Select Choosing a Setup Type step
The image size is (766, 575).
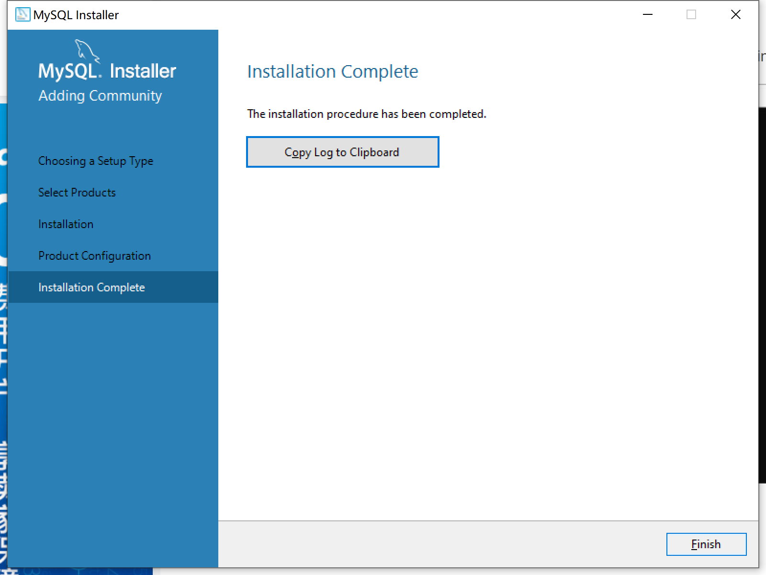pos(96,161)
